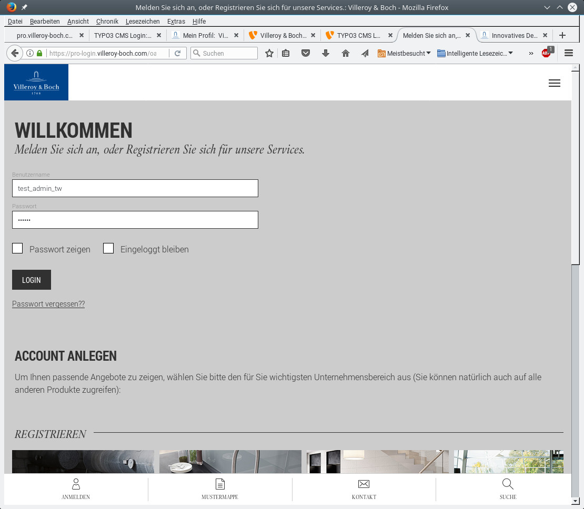The image size is (584, 509).
Task: Close the 'pro.villeroy-boch.c...' tab
Action: 82,35
